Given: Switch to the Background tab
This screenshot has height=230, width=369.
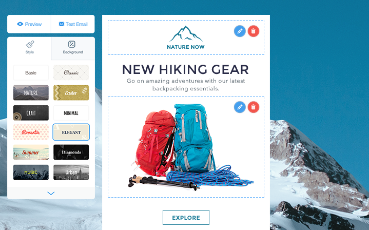Looking at the screenshot, I should point(73,48).
